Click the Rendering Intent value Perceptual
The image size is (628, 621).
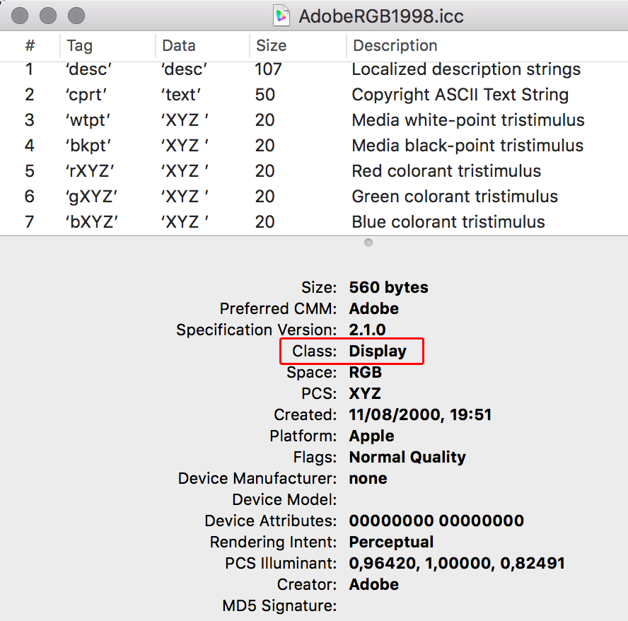391,542
